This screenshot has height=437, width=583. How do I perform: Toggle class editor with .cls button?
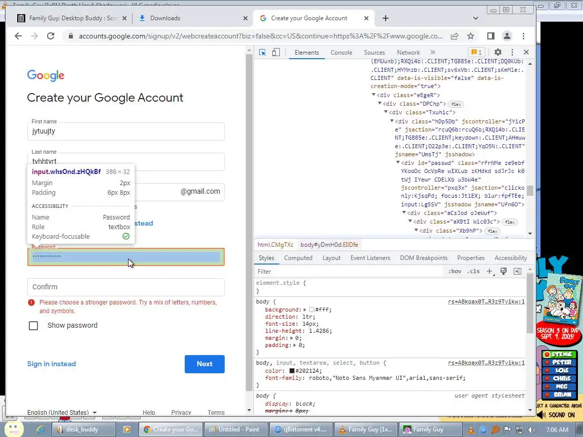coord(473,272)
